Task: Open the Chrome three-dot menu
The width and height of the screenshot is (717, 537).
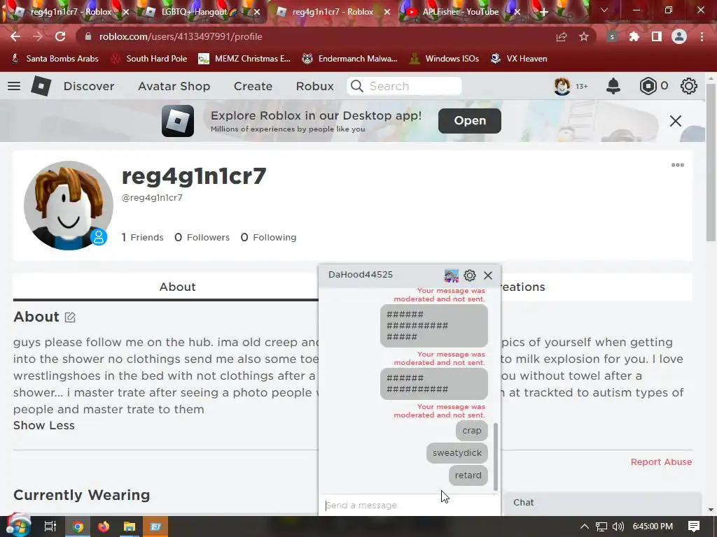Action: pos(702,36)
